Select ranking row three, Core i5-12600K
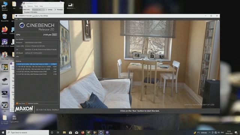The image size is (240, 135). click(x=37, y=69)
